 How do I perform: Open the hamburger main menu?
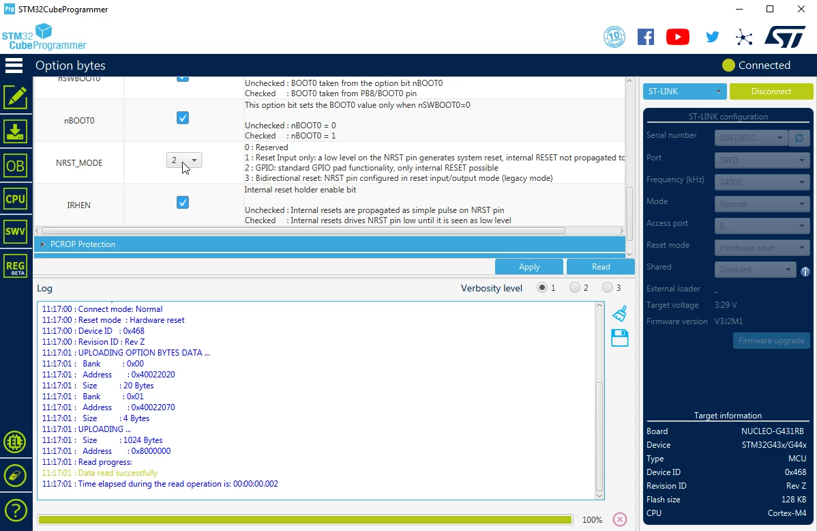(14, 66)
